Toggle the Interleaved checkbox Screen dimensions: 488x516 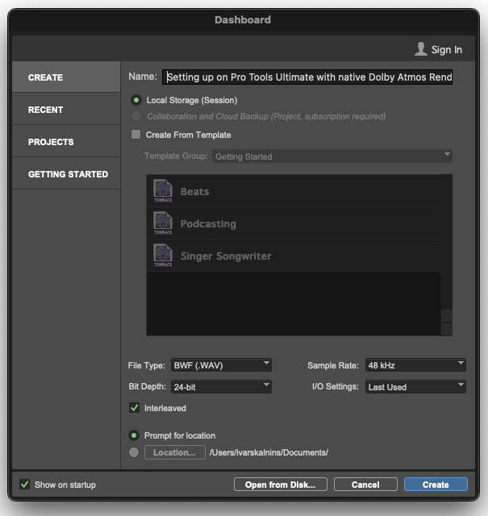pyautogui.click(x=134, y=408)
